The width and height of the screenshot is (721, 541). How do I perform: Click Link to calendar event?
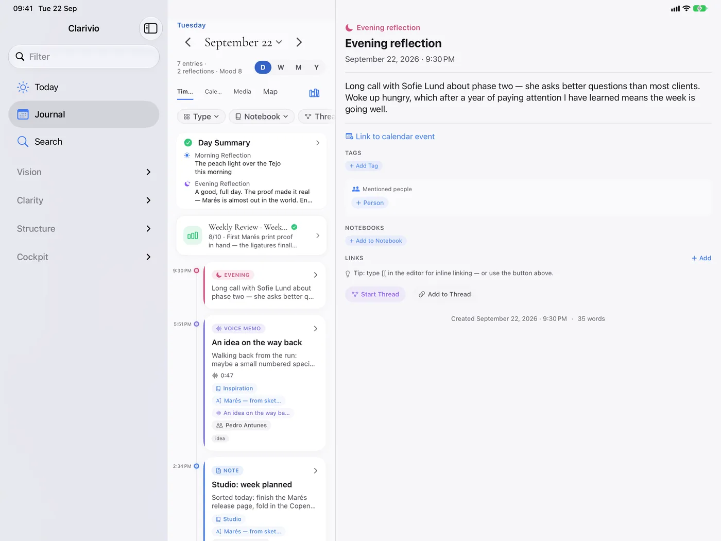390,137
